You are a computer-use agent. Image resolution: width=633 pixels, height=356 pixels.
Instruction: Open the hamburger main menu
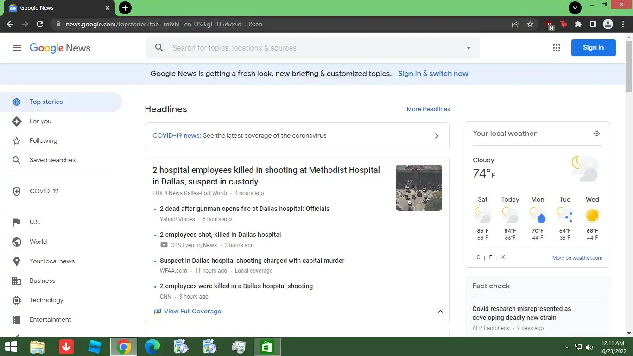17,48
